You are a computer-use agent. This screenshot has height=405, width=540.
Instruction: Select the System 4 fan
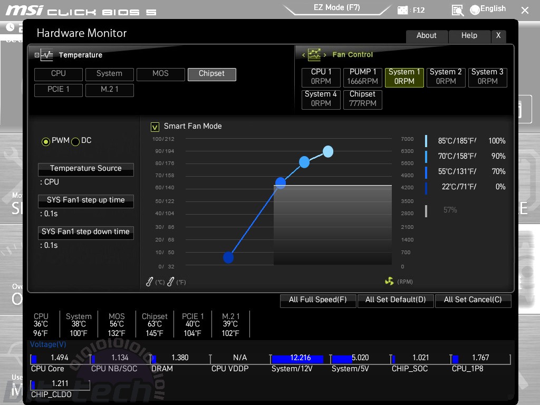(321, 99)
